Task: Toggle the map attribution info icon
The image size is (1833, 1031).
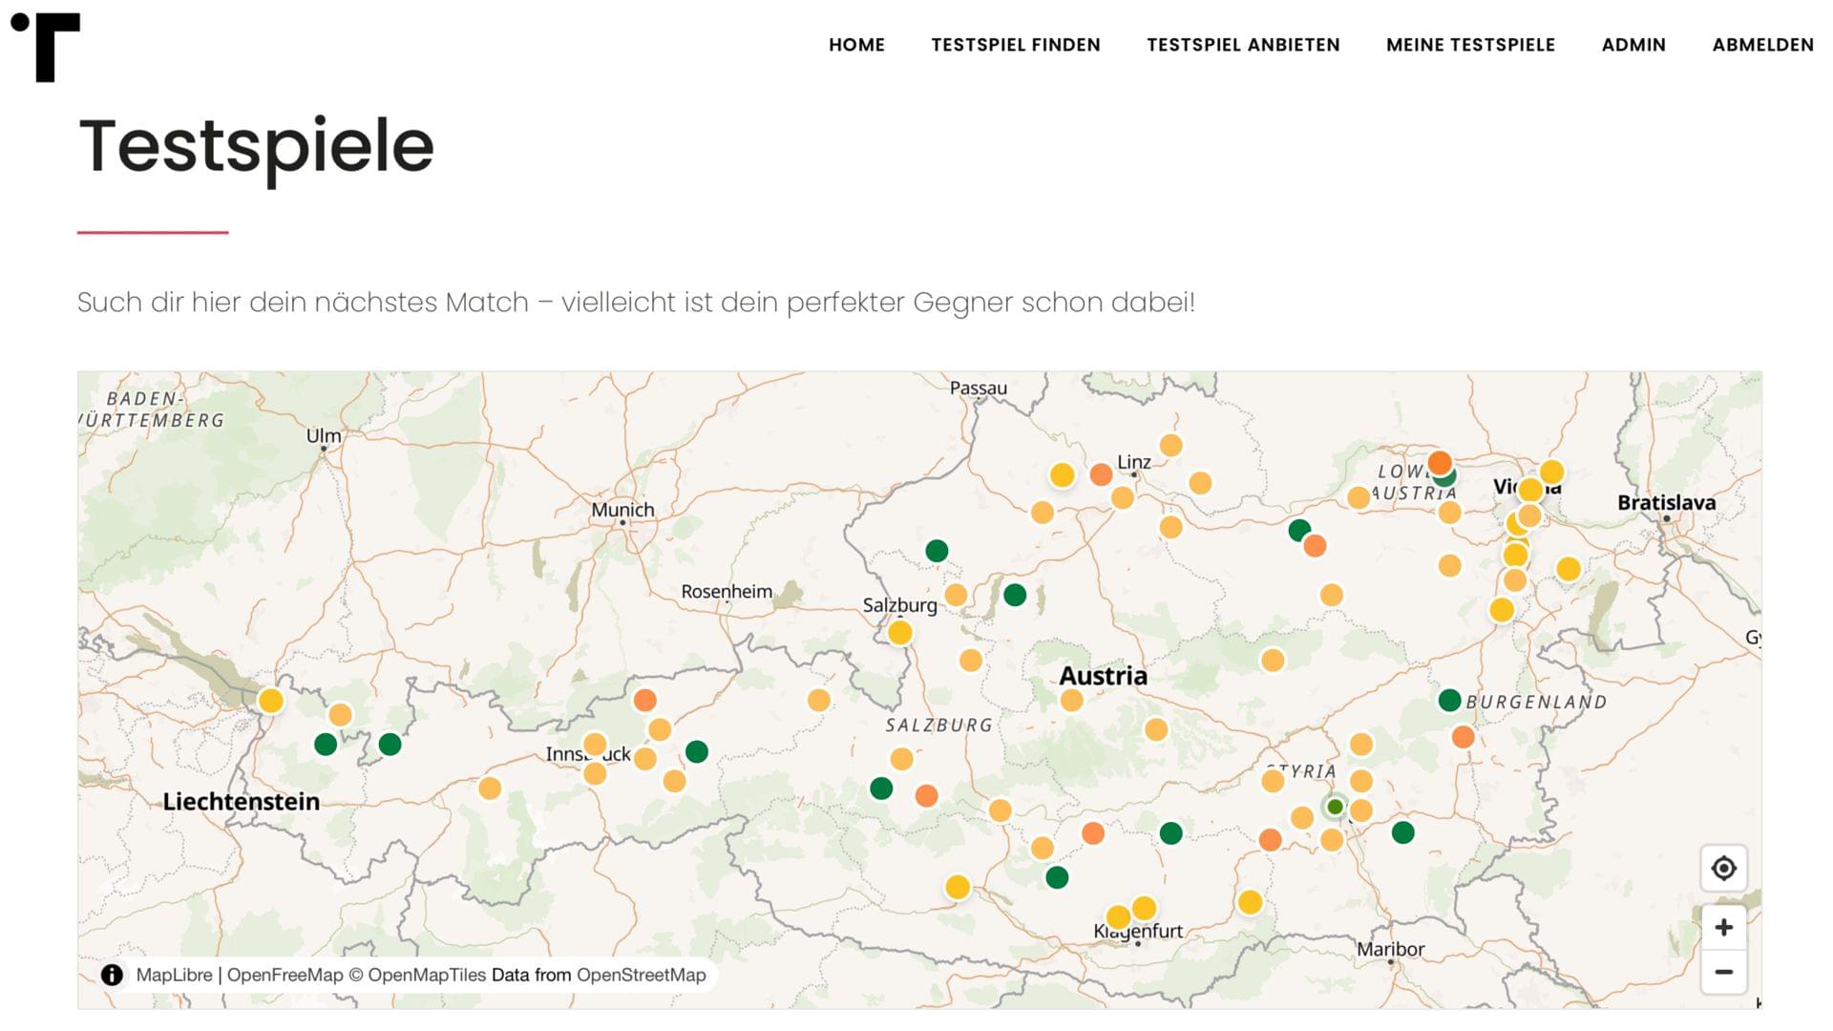Action: point(112,975)
